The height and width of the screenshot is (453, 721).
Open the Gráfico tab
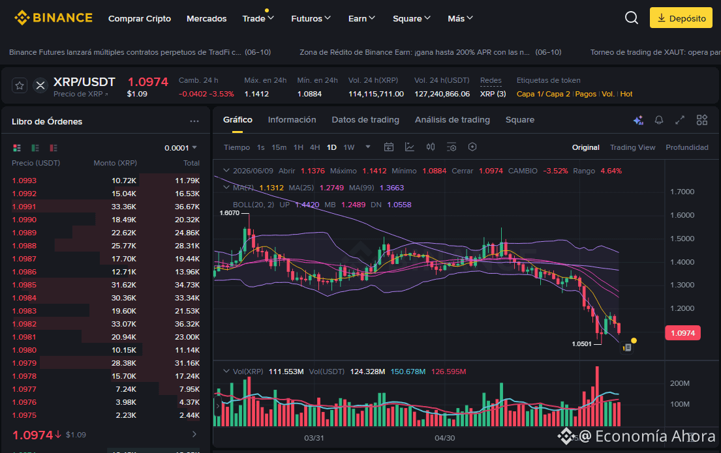[x=238, y=120]
